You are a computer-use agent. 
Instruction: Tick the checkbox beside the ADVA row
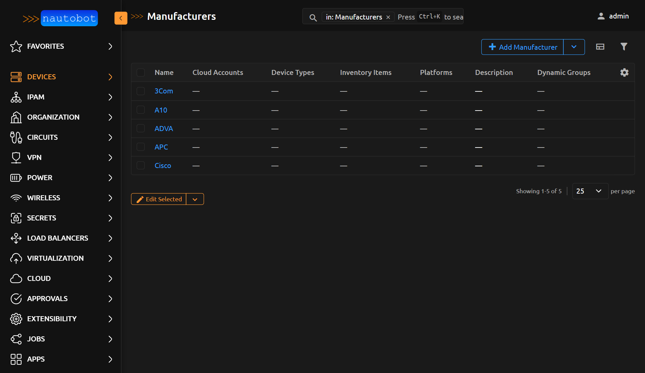(x=141, y=128)
